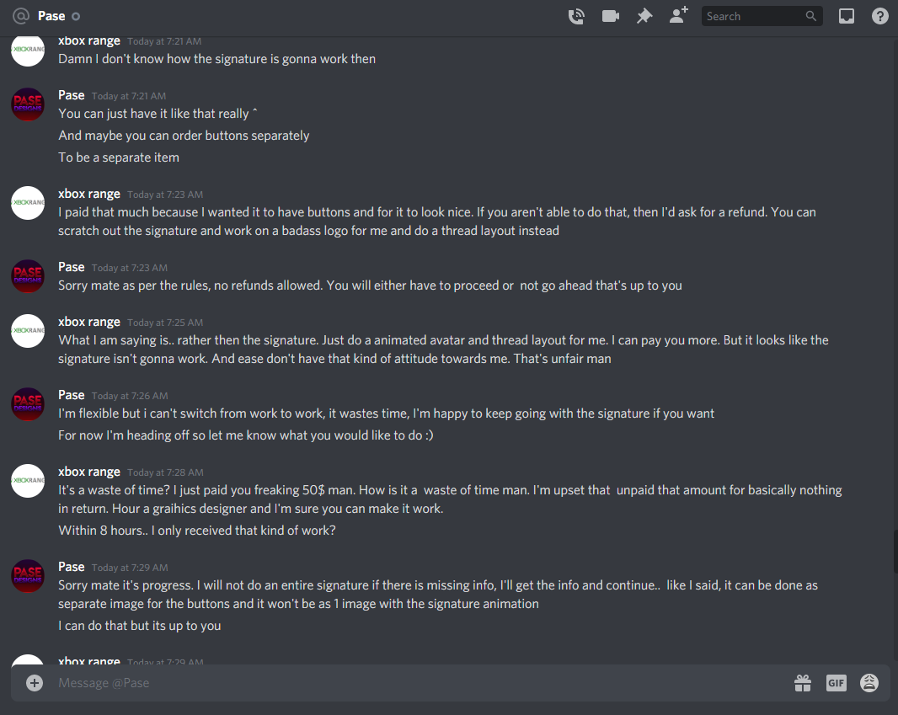The height and width of the screenshot is (715, 898).
Task: Click the search magnifier icon
Action: [811, 16]
